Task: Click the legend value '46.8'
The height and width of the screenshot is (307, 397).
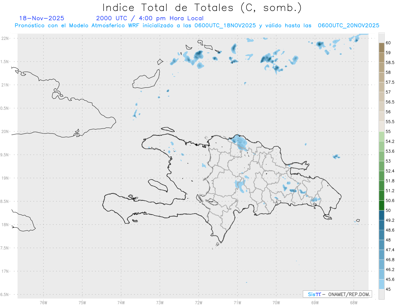Action: click(390, 260)
